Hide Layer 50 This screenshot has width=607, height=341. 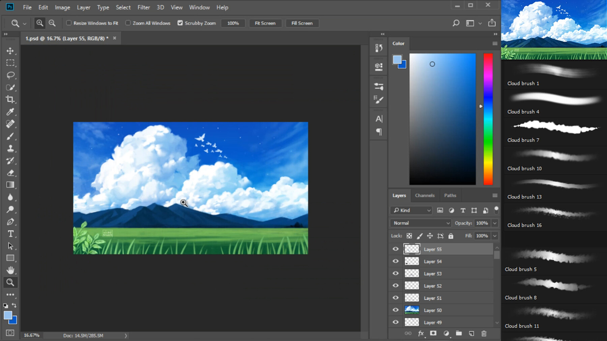(x=396, y=310)
